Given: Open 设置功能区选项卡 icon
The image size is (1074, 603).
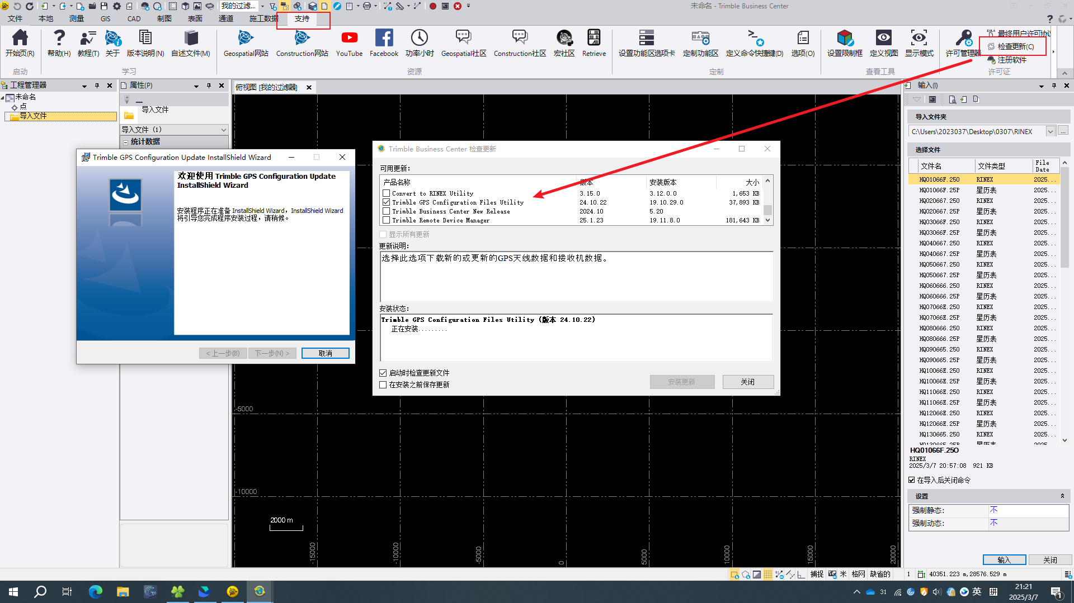Looking at the screenshot, I should (x=647, y=43).
